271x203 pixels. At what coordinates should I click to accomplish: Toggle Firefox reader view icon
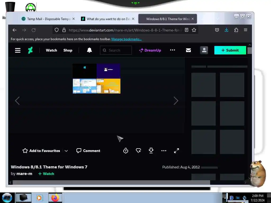tap(187, 30)
